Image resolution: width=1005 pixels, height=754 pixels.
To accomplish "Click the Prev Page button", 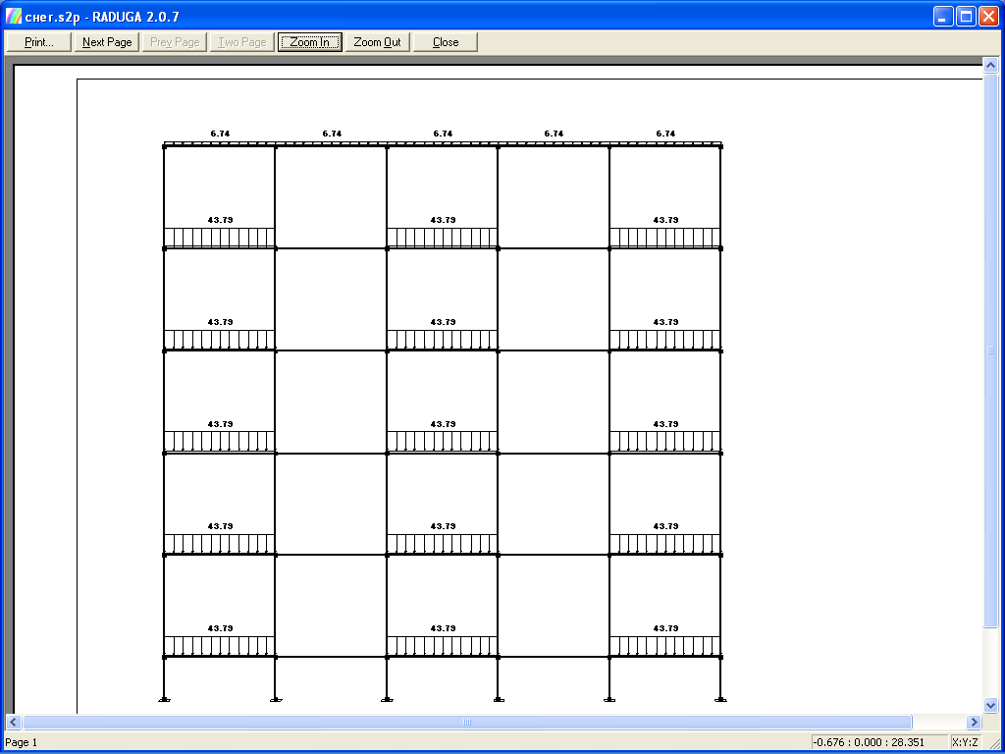I will [175, 42].
